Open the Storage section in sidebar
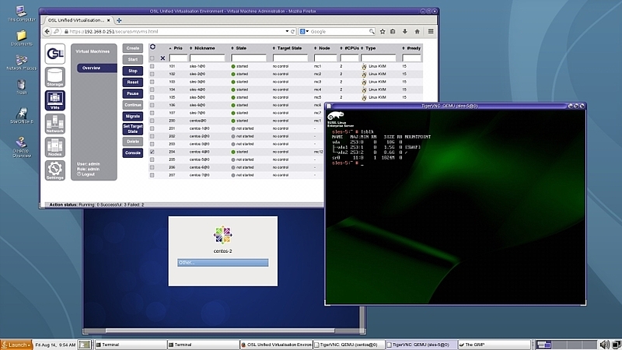 [54, 78]
